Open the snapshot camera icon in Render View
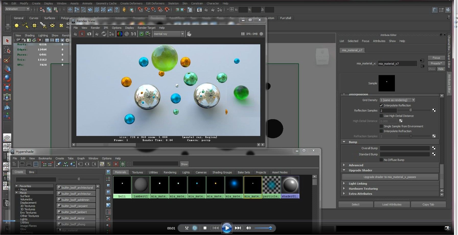The width and height of the screenshot is (458, 235). click(x=89, y=34)
